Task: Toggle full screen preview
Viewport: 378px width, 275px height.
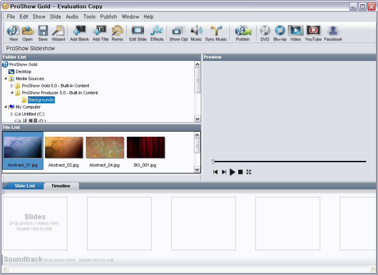Action: coord(249,172)
